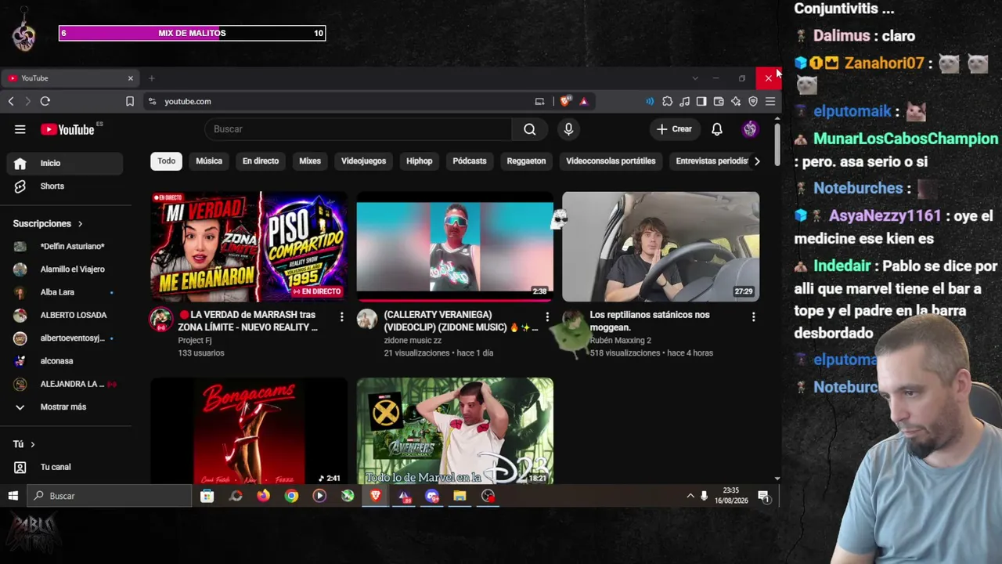The width and height of the screenshot is (1002, 564).
Task: Select the Mixes filter chip
Action: (x=310, y=161)
